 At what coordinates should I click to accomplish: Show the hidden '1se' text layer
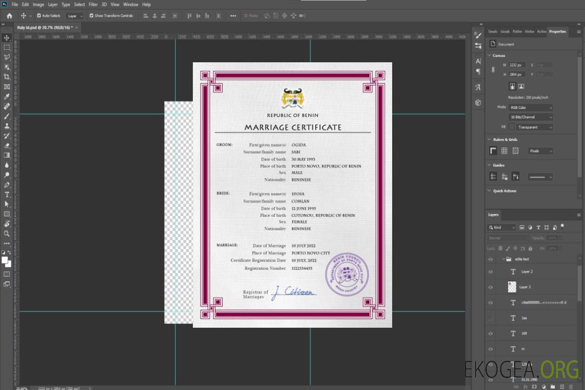click(x=491, y=318)
